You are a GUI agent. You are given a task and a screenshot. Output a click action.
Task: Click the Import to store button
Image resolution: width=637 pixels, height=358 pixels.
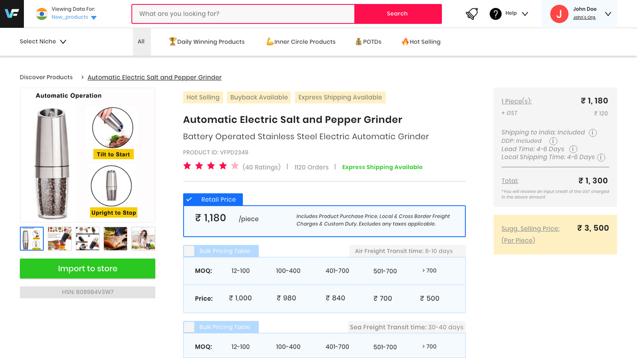pyautogui.click(x=88, y=268)
